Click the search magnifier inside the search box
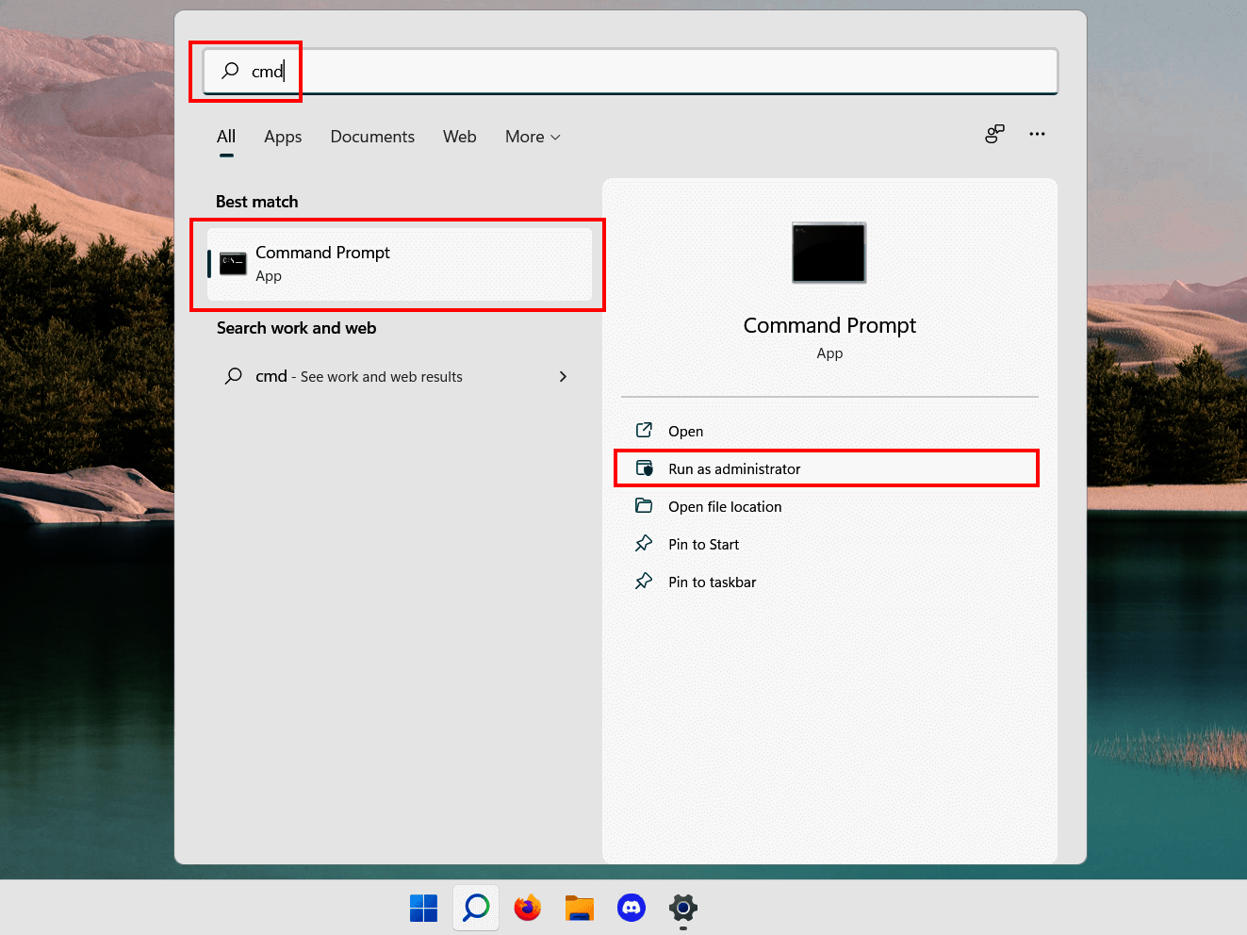1247x935 pixels. [x=230, y=71]
